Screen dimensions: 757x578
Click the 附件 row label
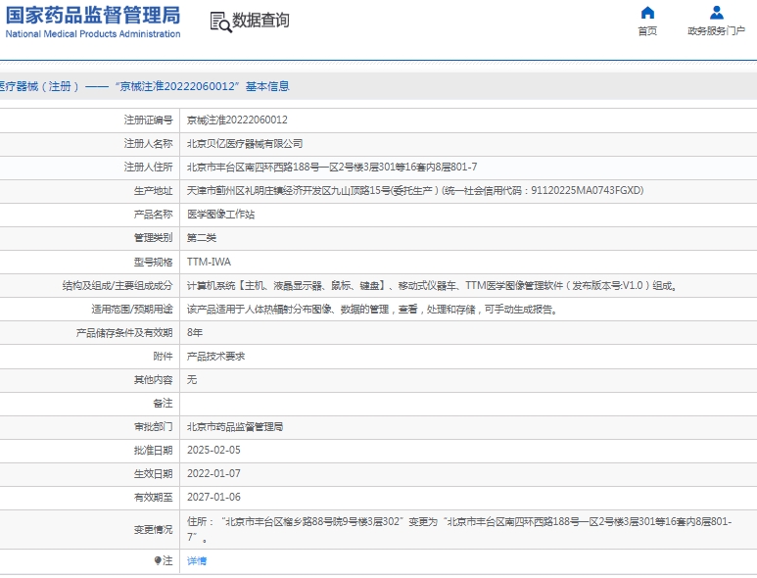(163, 356)
